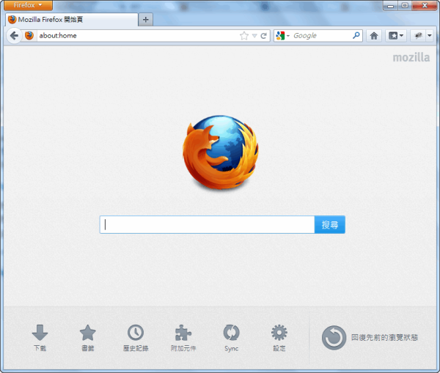Go to the home page icon
The height and width of the screenshot is (373, 440).
tap(374, 36)
